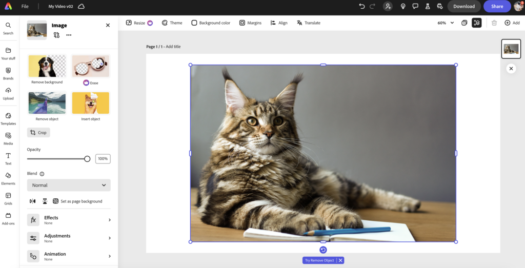Open the comments speech bubble icon
The image size is (525, 268).
pyautogui.click(x=415, y=6)
